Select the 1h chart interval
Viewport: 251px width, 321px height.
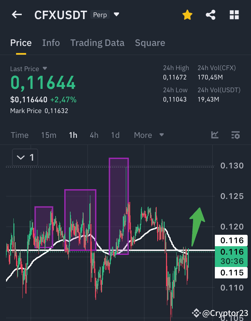[73, 135]
